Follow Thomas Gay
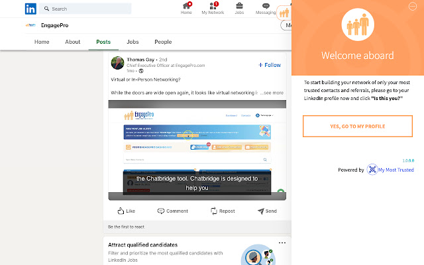This screenshot has width=424, height=265. 270,65
